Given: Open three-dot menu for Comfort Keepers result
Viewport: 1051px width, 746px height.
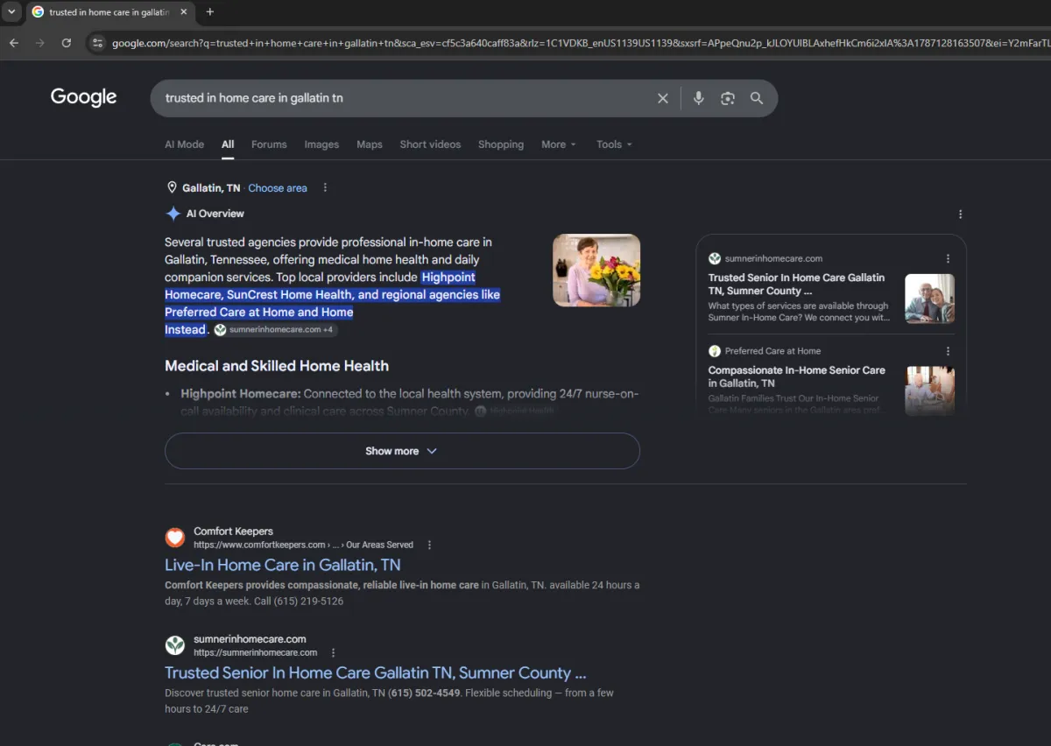Looking at the screenshot, I should (x=429, y=545).
